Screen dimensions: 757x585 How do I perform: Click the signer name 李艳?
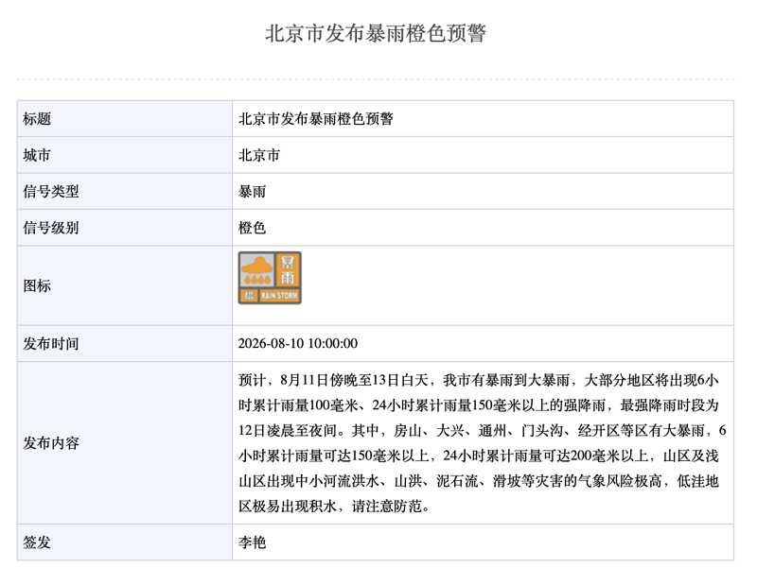tap(252, 542)
